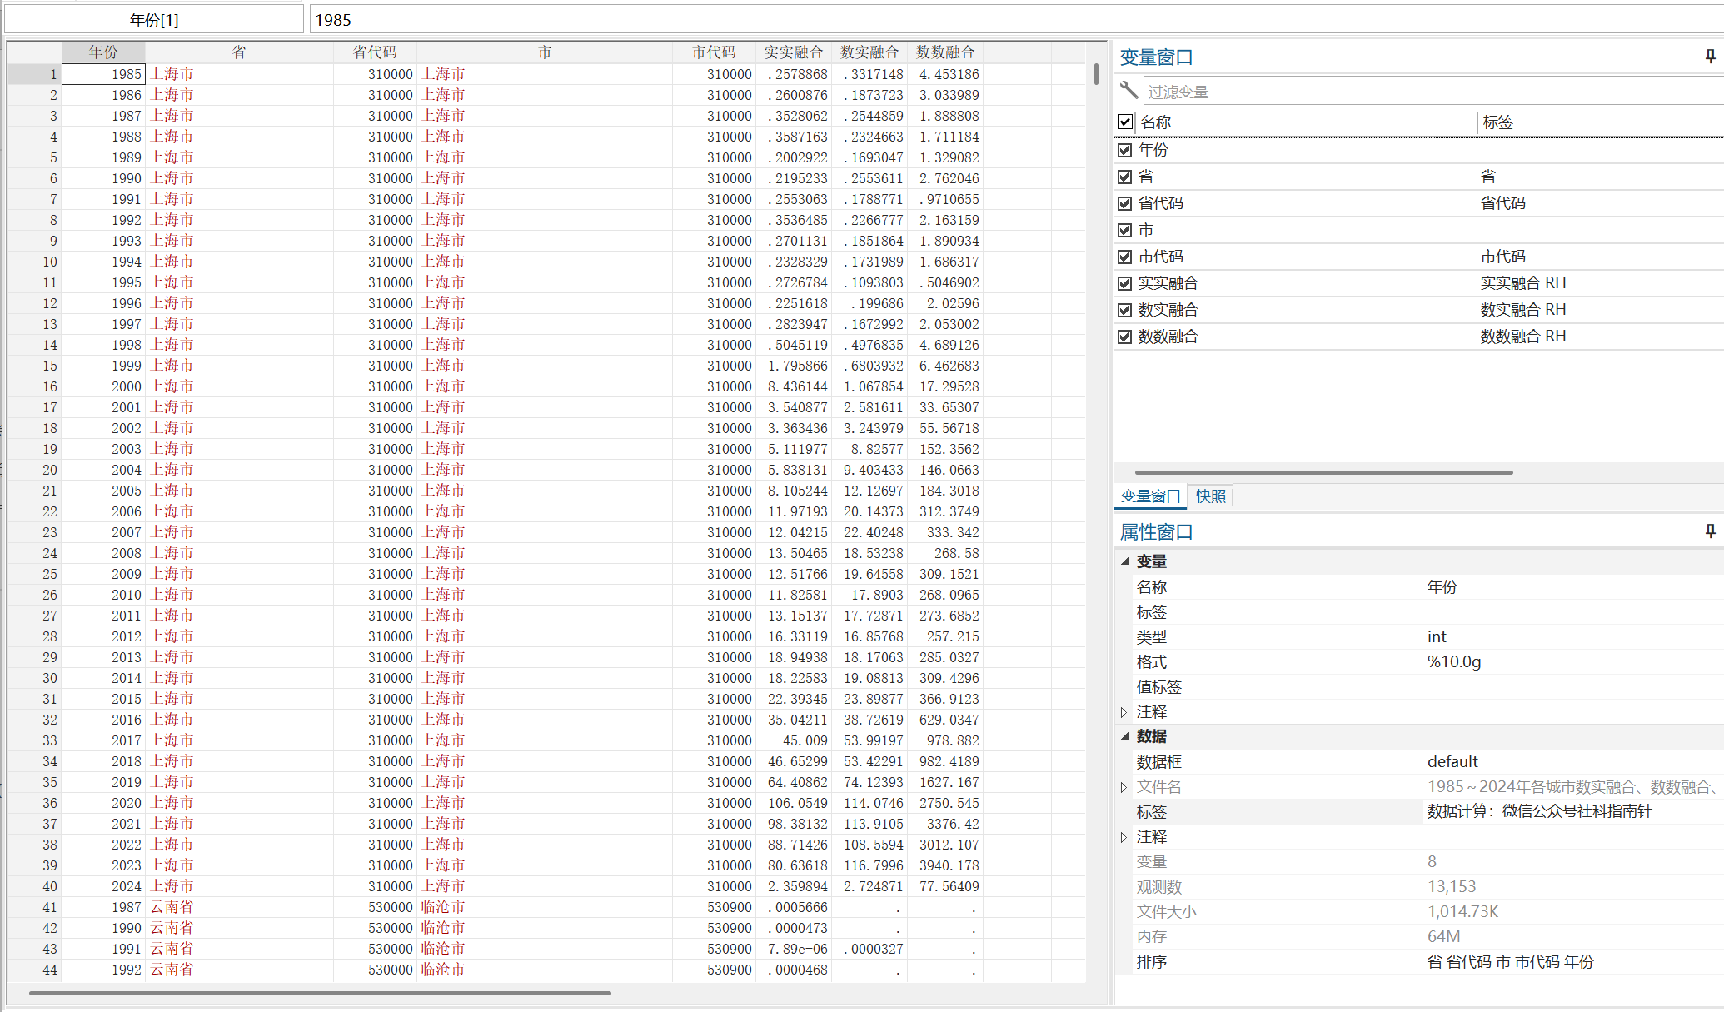Viewport: 1724px width, 1012px height.
Task: Pin the 属性窗口 panel
Action: pos(1710,531)
